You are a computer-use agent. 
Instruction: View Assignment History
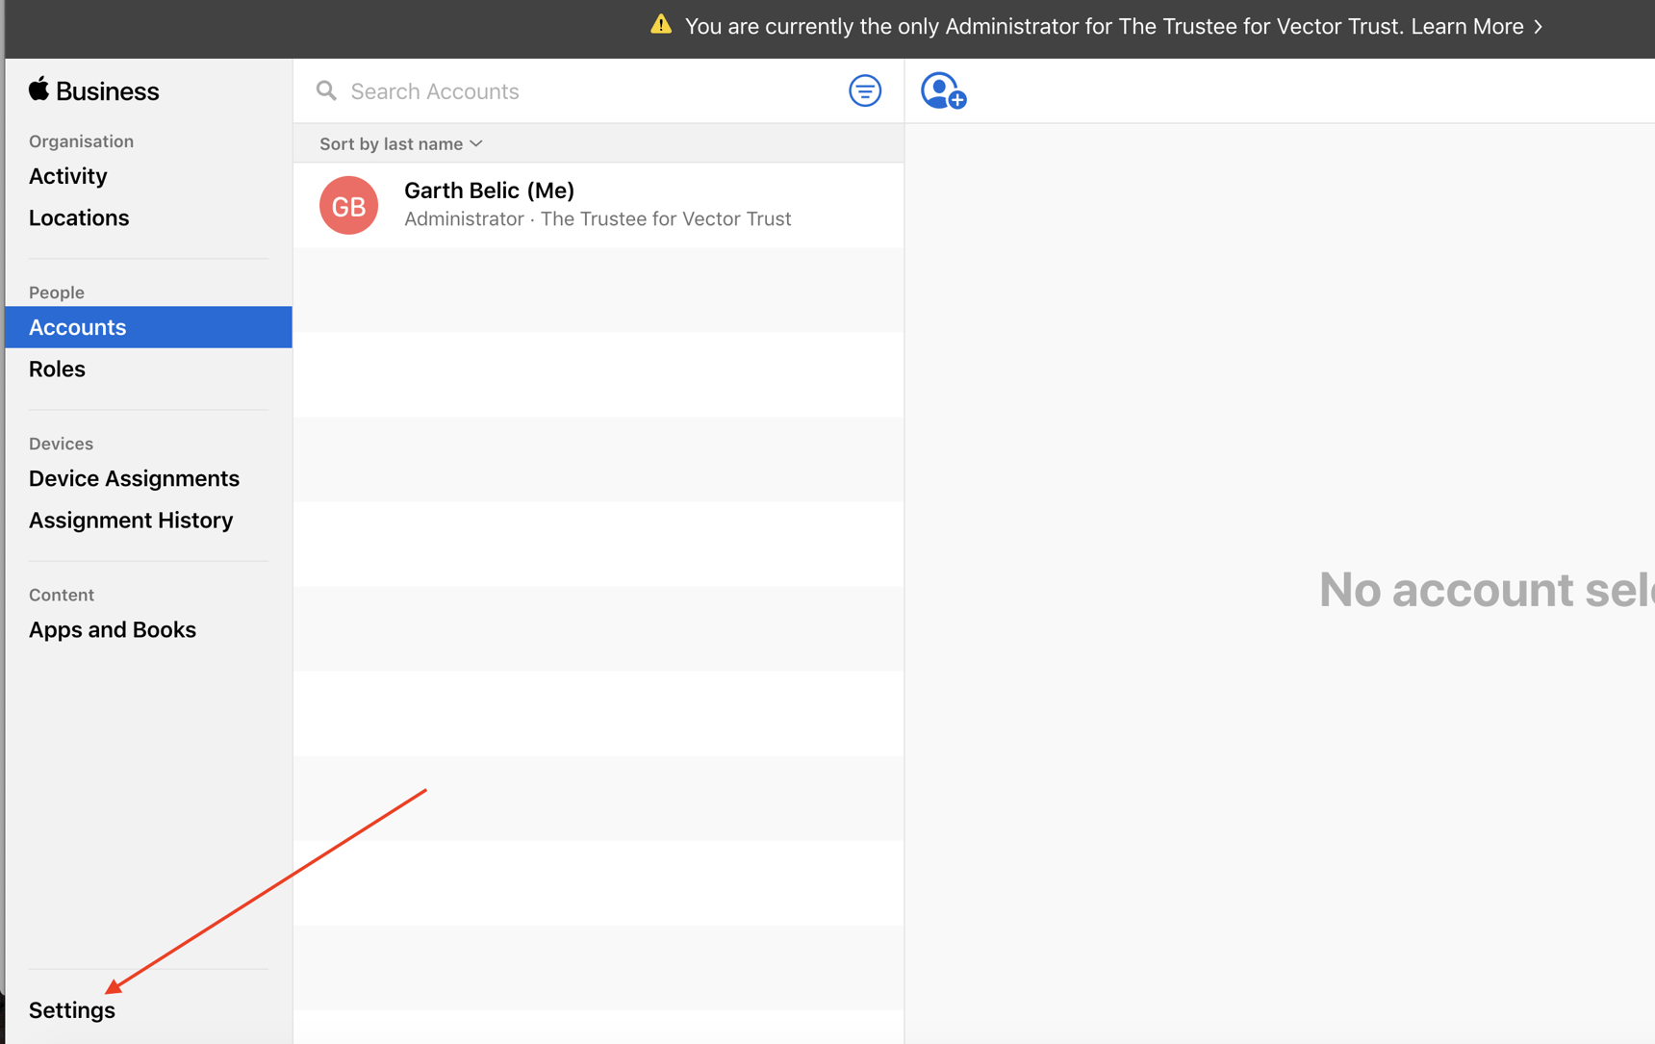(131, 520)
